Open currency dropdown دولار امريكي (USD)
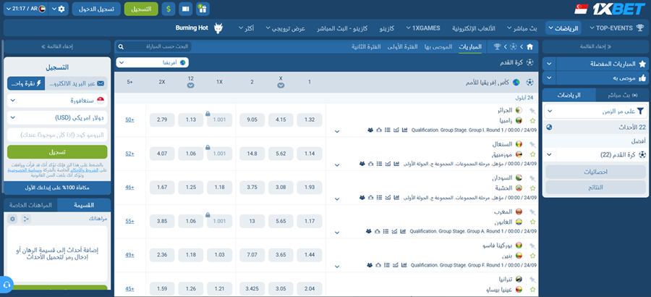 [57, 118]
